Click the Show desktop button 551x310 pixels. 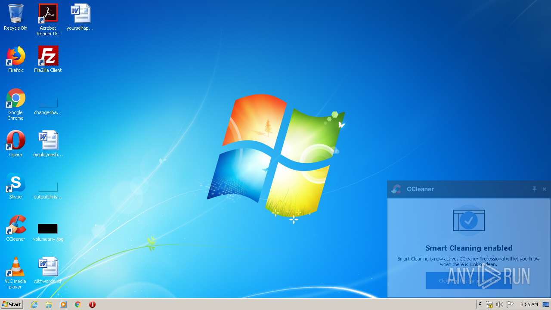[546, 304]
